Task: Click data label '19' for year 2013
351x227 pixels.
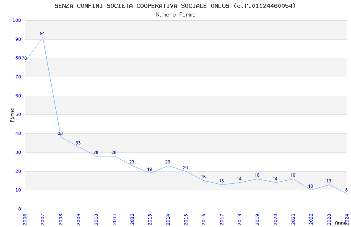Action: tap(149, 170)
